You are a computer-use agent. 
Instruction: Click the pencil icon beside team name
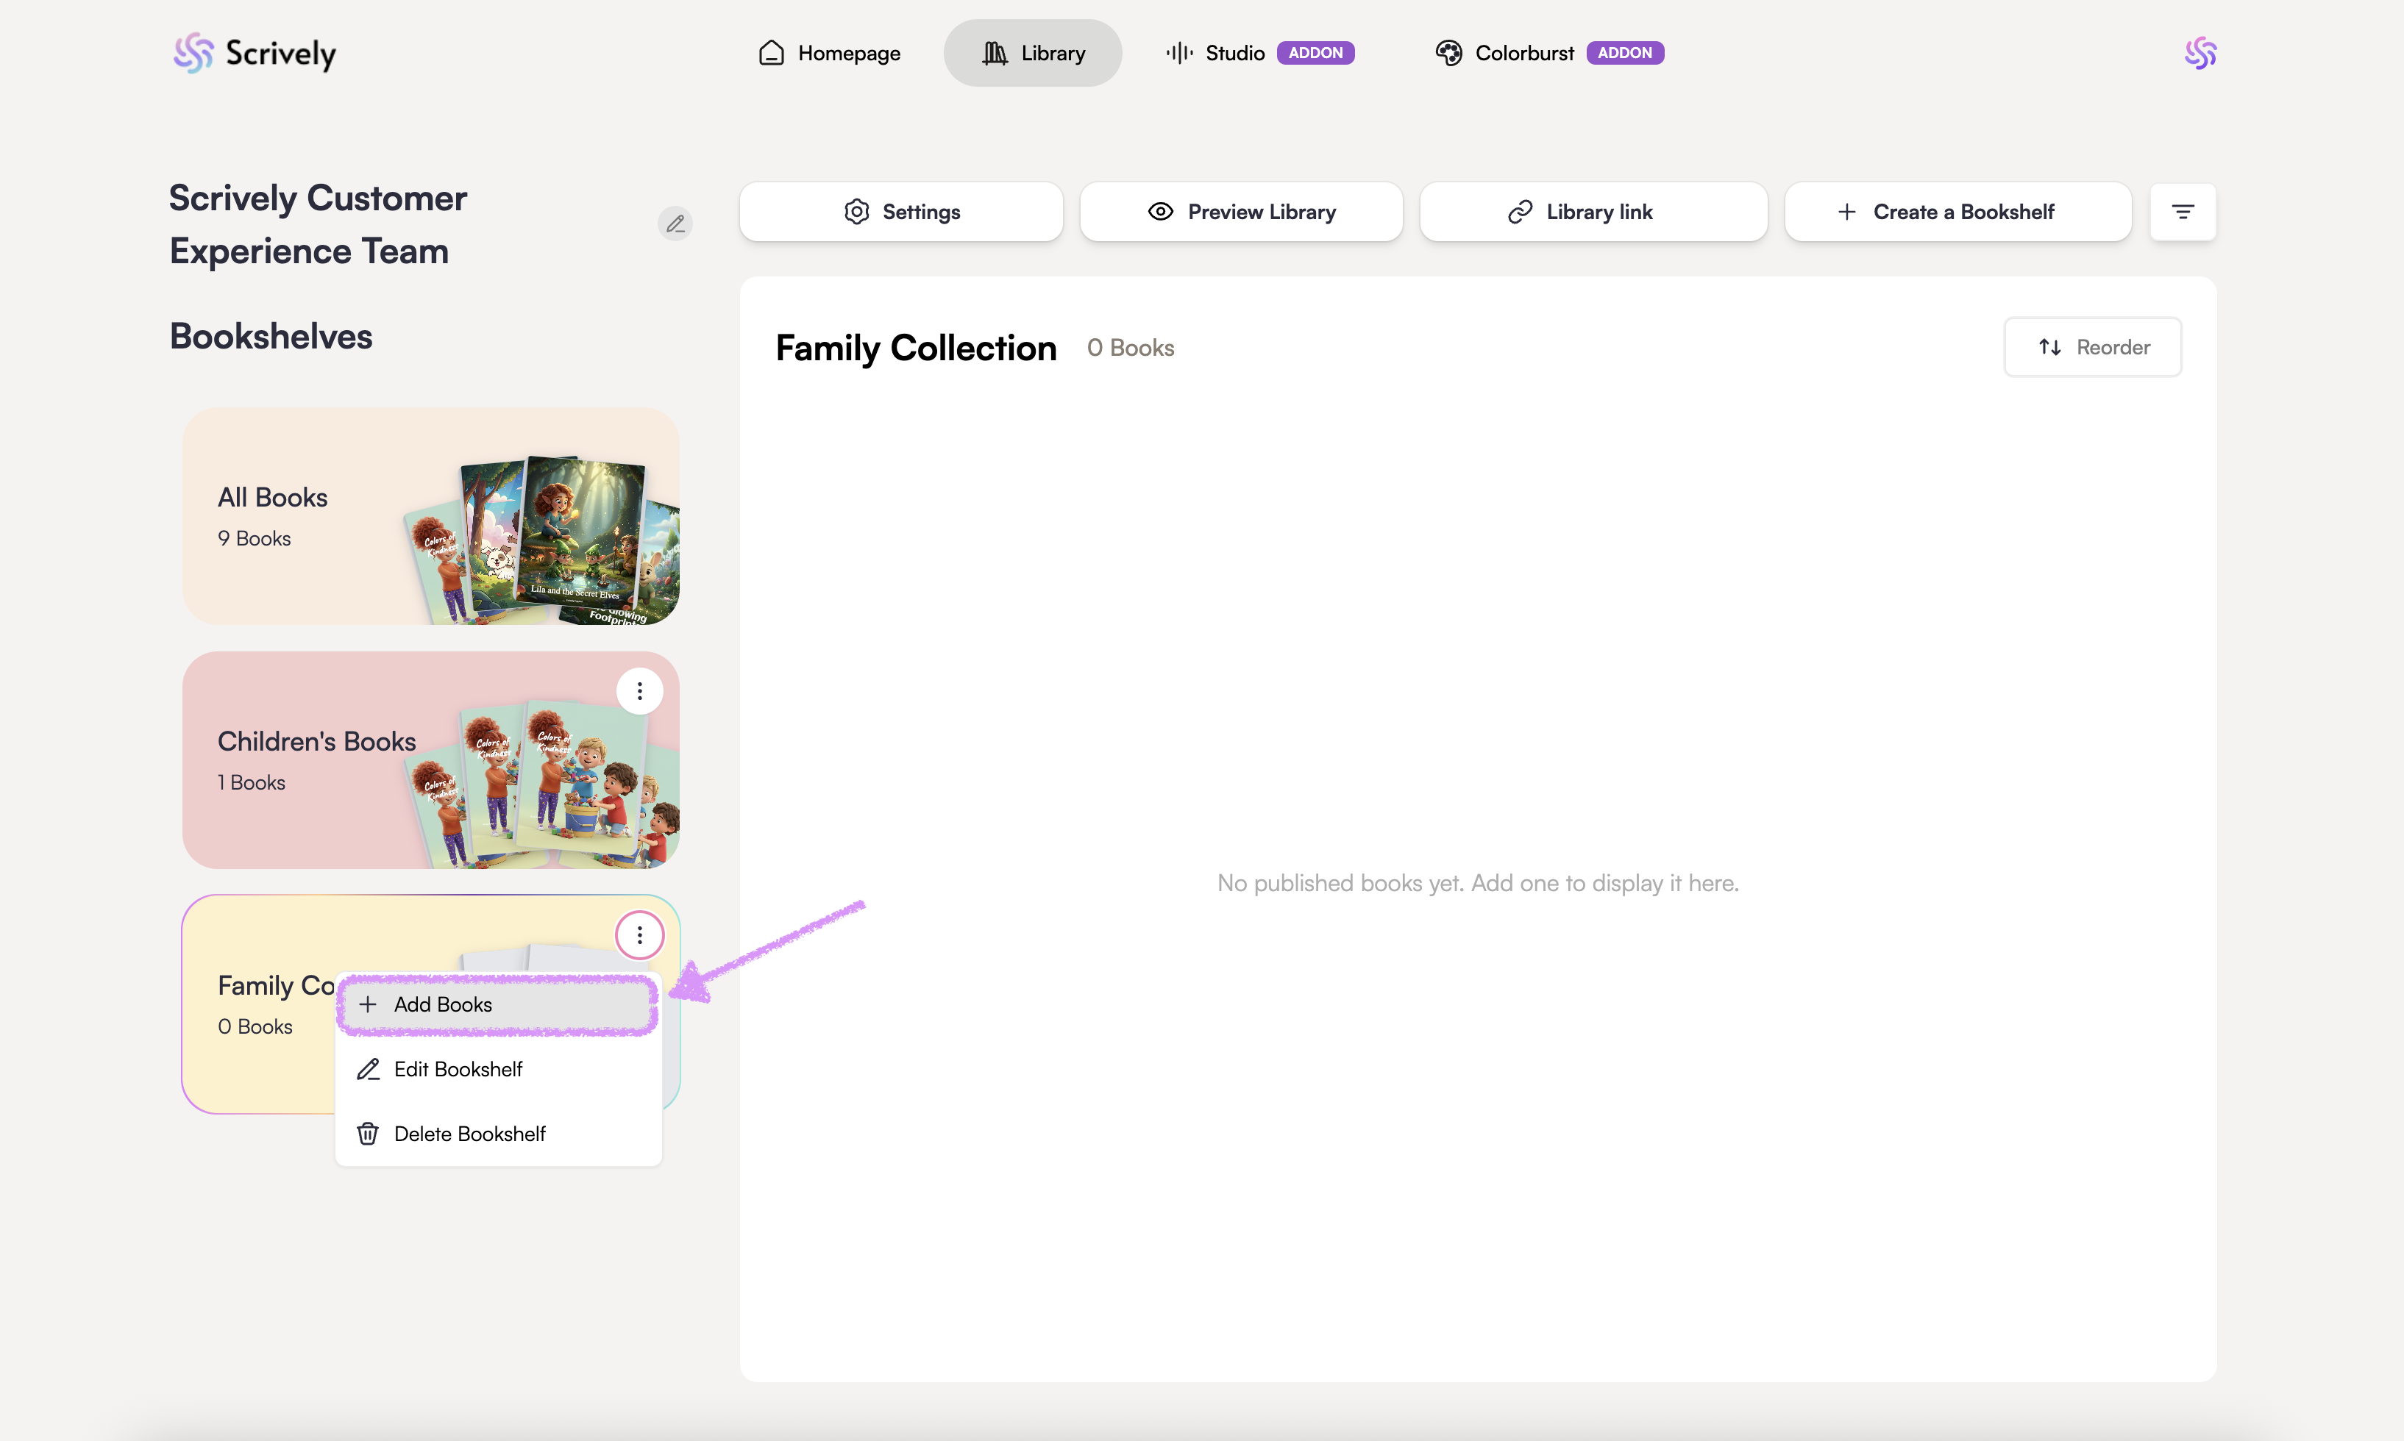pos(675,224)
